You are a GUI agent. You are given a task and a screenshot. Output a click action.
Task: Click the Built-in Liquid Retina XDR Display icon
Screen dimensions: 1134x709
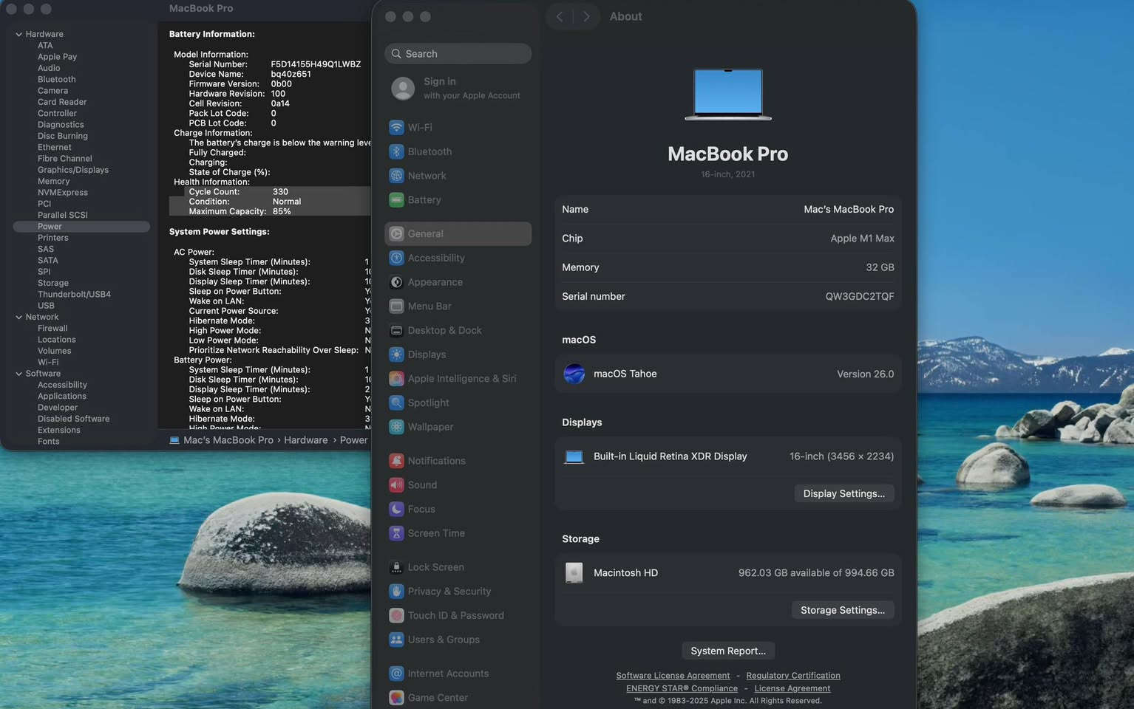(574, 456)
